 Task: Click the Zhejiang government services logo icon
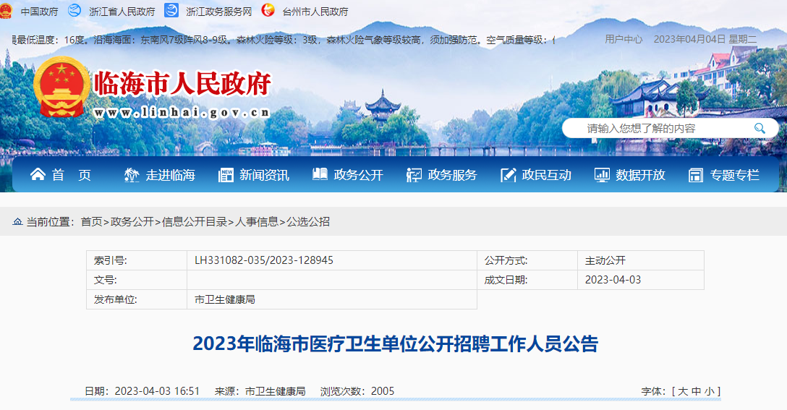click(x=171, y=11)
